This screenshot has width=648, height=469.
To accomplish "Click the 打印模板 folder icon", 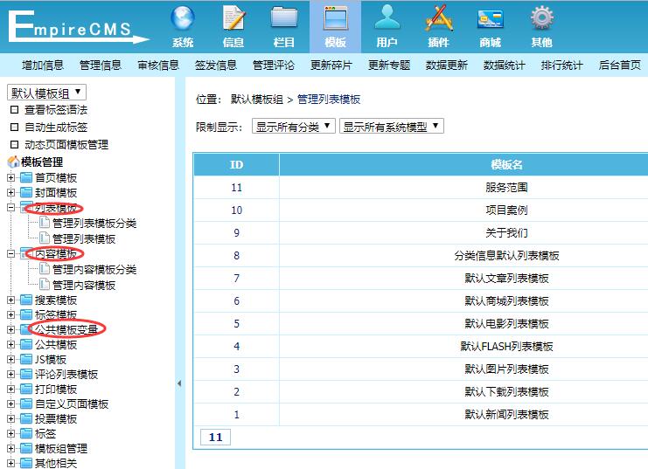I will (x=26, y=389).
